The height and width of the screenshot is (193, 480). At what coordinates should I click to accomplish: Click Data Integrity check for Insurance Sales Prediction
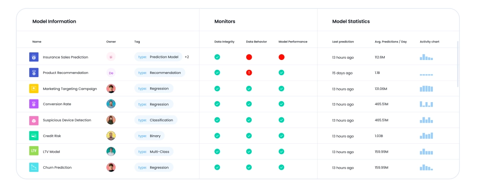click(x=217, y=57)
